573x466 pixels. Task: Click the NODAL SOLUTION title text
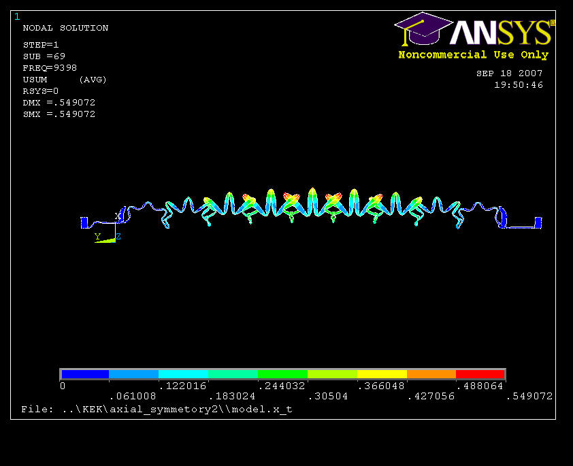tap(65, 28)
